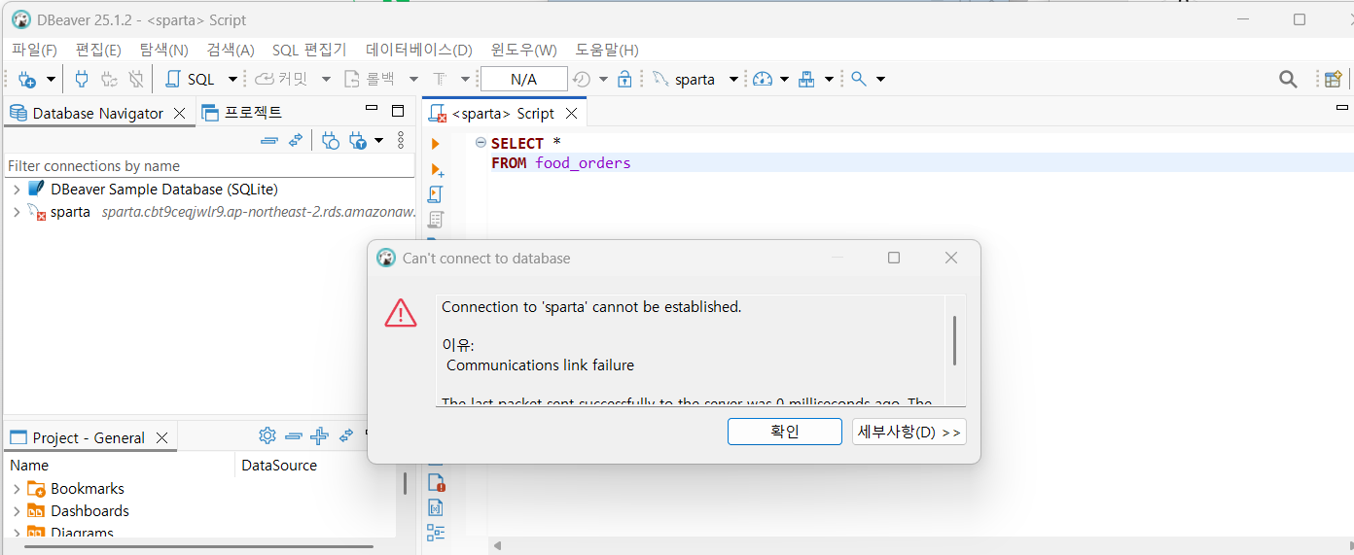Click the error dialog vertical scrollbar
1354x555 pixels.
point(954,340)
